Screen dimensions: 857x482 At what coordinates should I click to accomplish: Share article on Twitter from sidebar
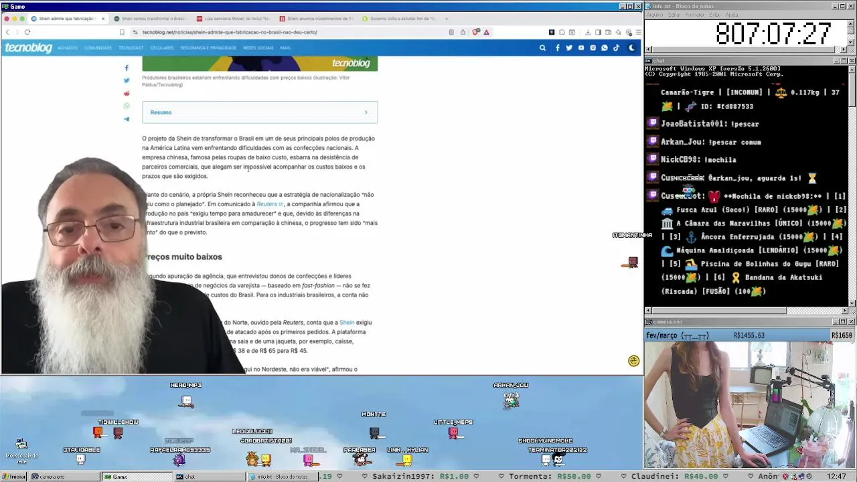(x=127, y=80)
